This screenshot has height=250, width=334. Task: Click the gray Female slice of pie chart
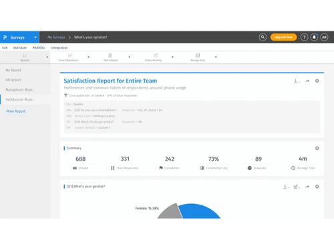pyautogui.click(x=171, y=212)
